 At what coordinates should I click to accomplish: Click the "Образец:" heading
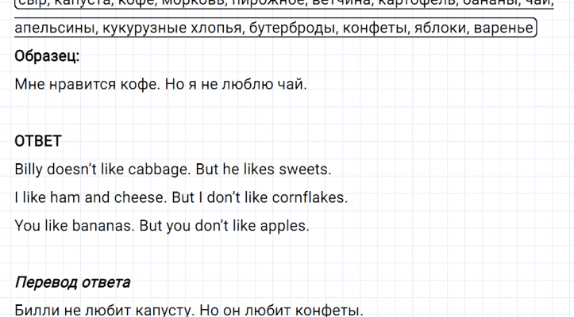pyautogui.click(x=47, y=57)
